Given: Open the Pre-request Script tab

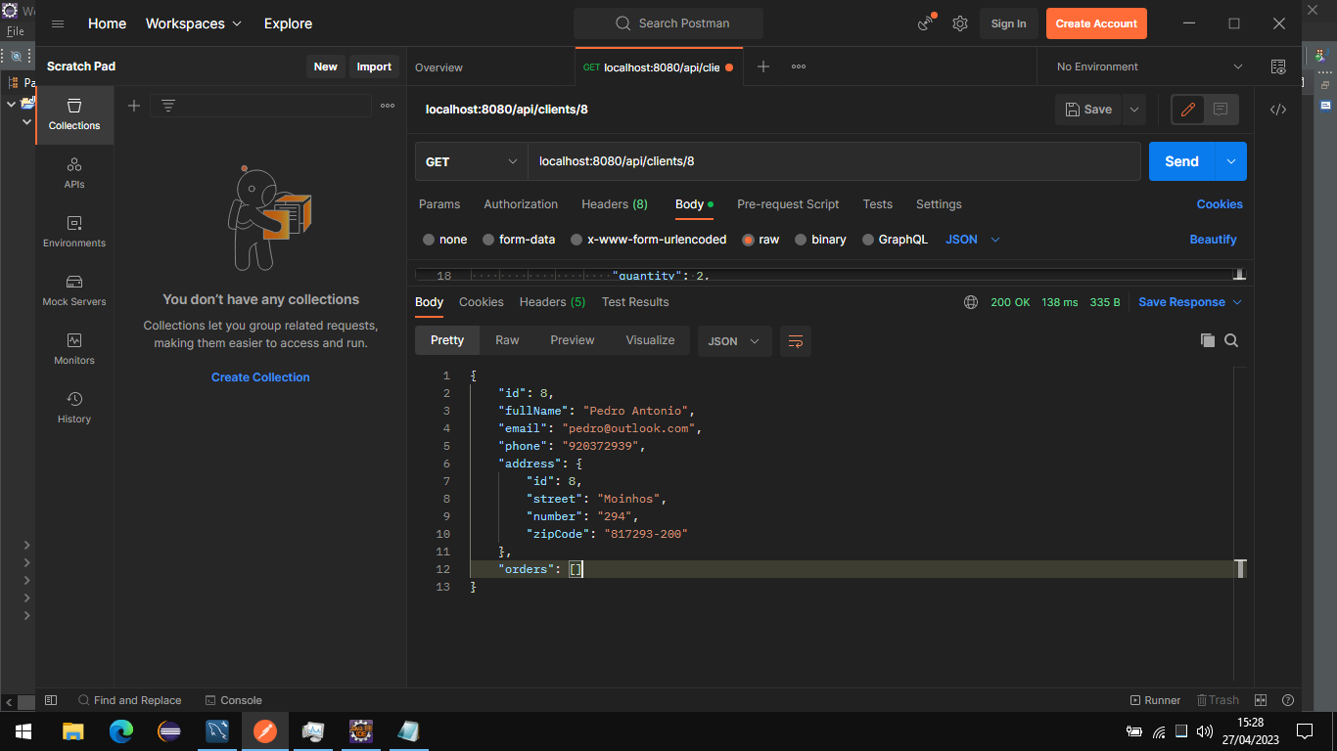Looking at the screenshot, I should click(788, 204).
